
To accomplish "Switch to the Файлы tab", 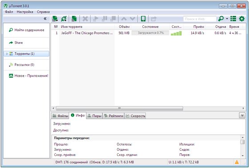I will click(60, 116).
